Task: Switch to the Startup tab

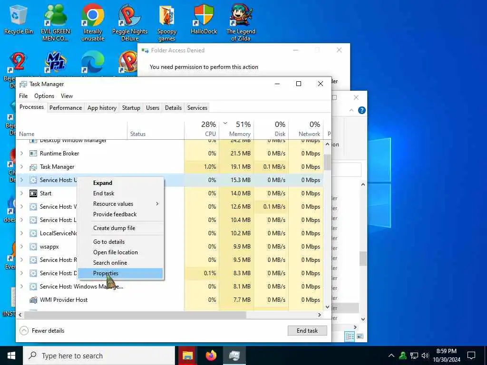Action: (x=131, y=108)
